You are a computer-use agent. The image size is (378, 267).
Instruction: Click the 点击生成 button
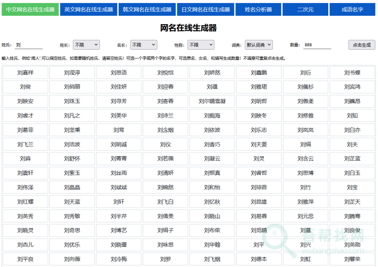pyautogui.click(x=362, y=45)
